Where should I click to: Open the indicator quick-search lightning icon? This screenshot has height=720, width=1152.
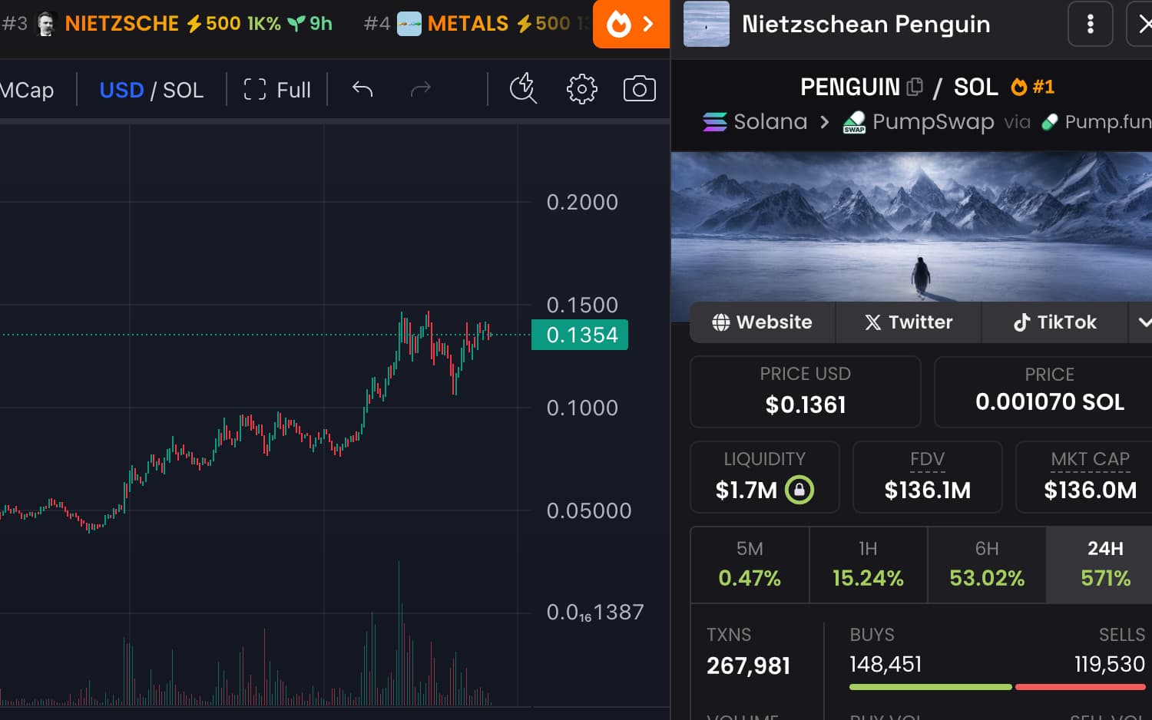[523, 89]
